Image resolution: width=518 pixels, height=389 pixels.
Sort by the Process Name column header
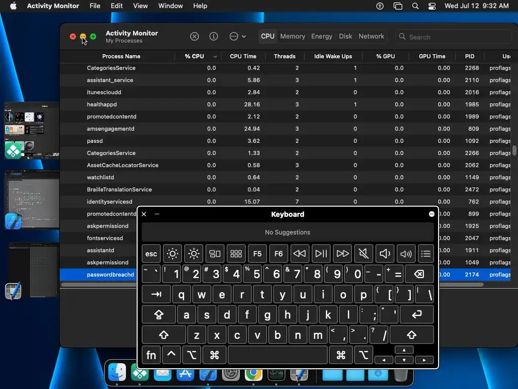pos(121,56)
